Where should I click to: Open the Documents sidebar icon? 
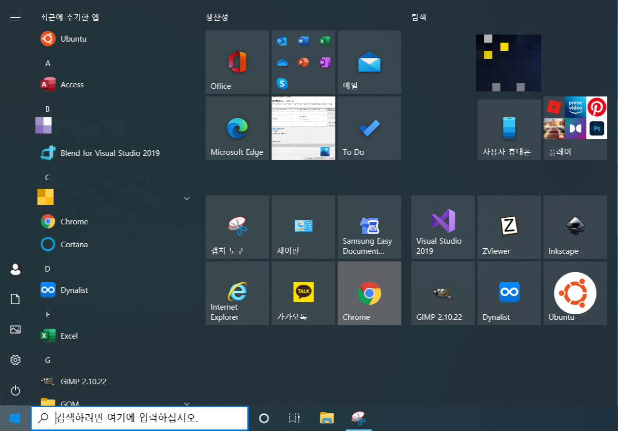pos(15,299)
